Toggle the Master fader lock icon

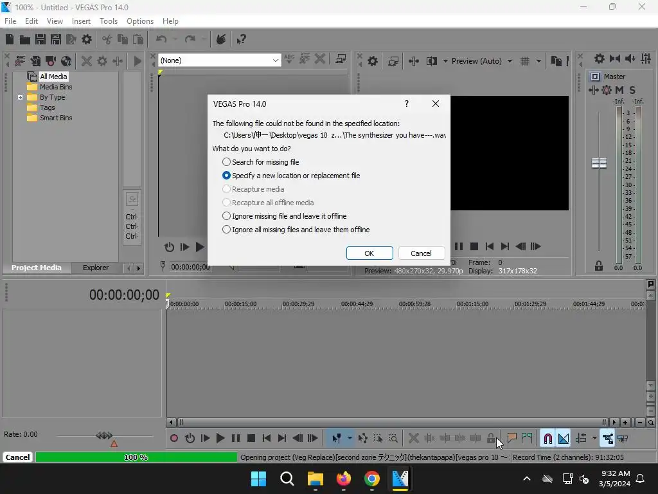[x=599, y=266]
